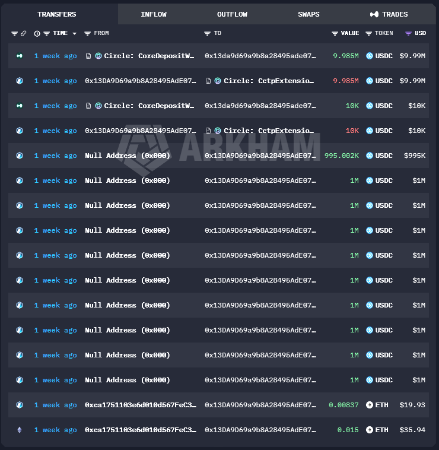Screen dimensions: 439x450
Task: Click '1 week ago' in green 9.985M row
Action: (55, 56)
